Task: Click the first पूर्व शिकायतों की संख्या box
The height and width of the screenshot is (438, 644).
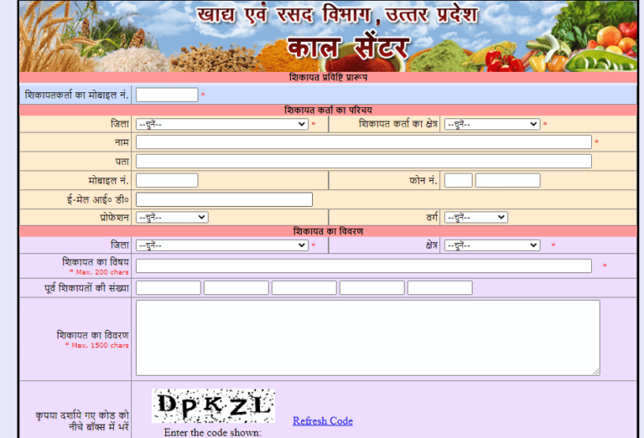Action: click(x=169, y=288)
